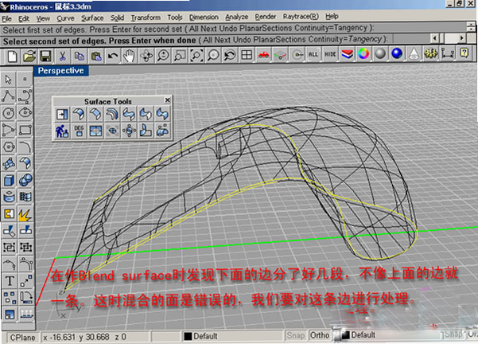Select the Rectangle tool in sidebar
Viewport: 478px width, 344px height.
(x=25, y=130)
